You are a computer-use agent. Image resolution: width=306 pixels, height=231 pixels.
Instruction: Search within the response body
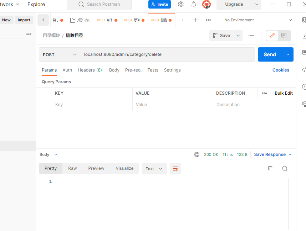[x=285, y=169]
